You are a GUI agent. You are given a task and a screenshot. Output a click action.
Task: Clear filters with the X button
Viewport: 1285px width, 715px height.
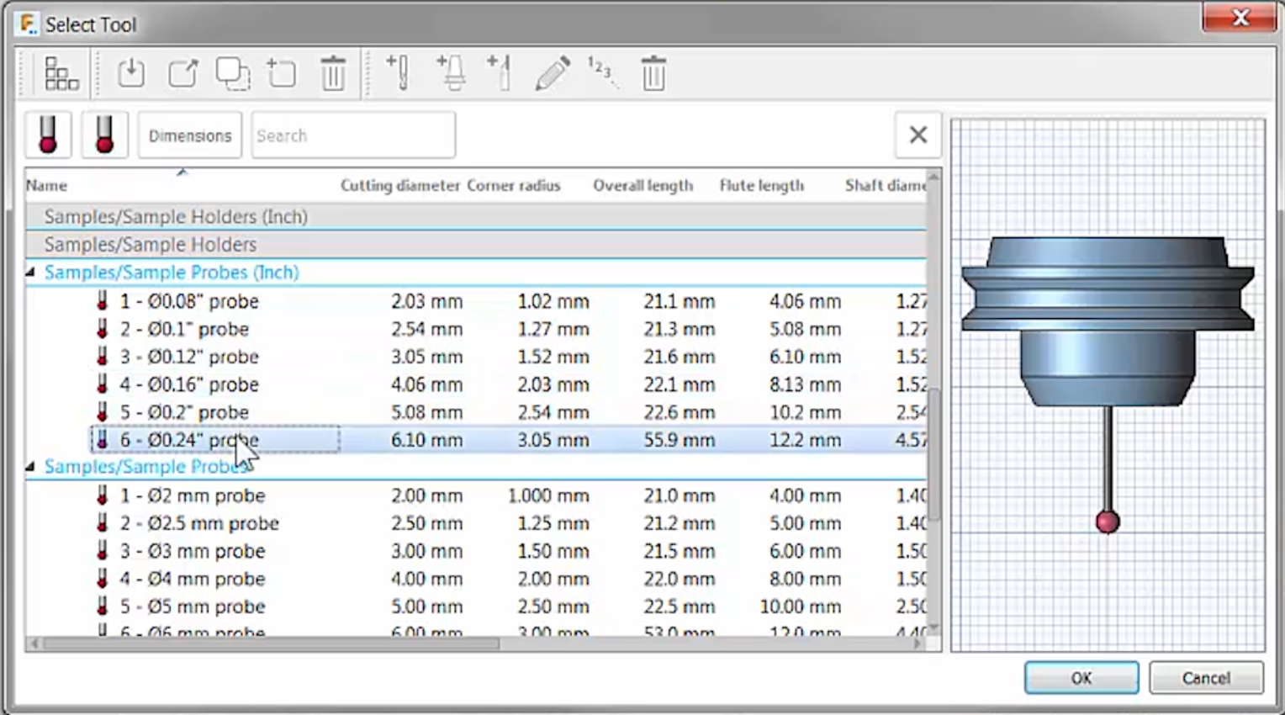[917, 135]
